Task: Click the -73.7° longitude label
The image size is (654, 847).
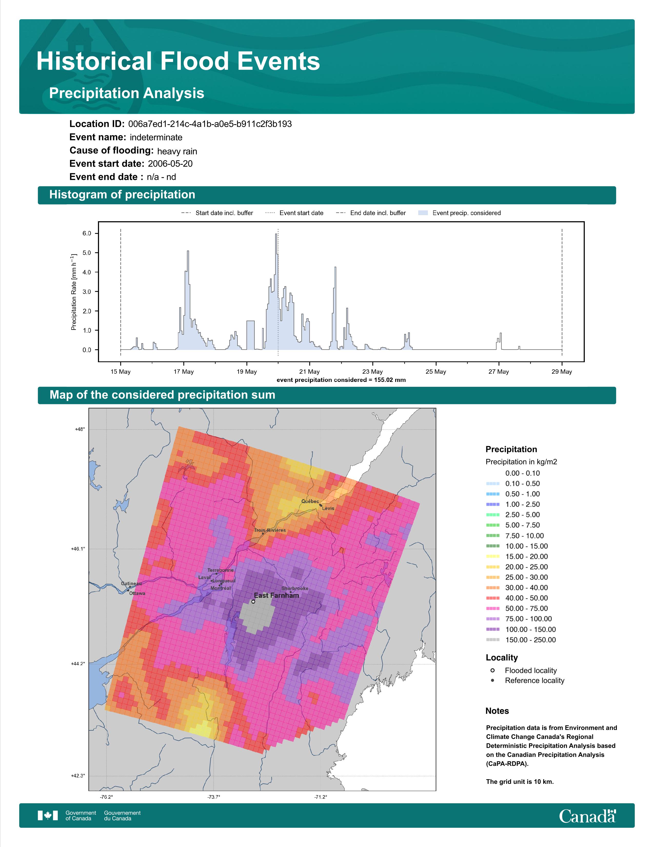Action: click(214, 797)
